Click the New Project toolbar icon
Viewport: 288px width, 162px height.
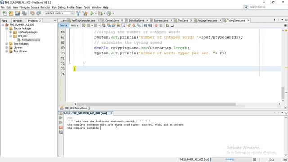coord(11,13)
